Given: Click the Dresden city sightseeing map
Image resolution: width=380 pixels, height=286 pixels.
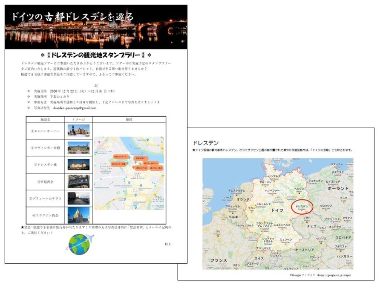Looking at the screenshot, I should click(x=129, y=173).
